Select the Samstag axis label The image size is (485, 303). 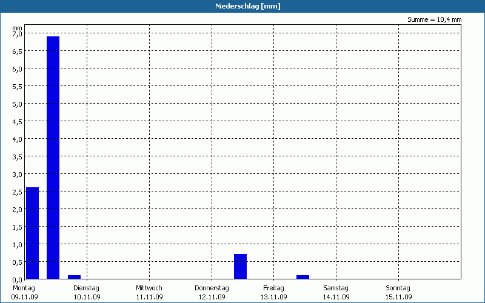(x=336, y=288)
